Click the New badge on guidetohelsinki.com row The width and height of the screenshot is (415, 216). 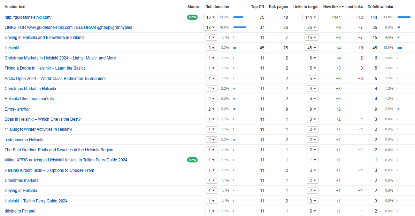click(x=192, y=17)
